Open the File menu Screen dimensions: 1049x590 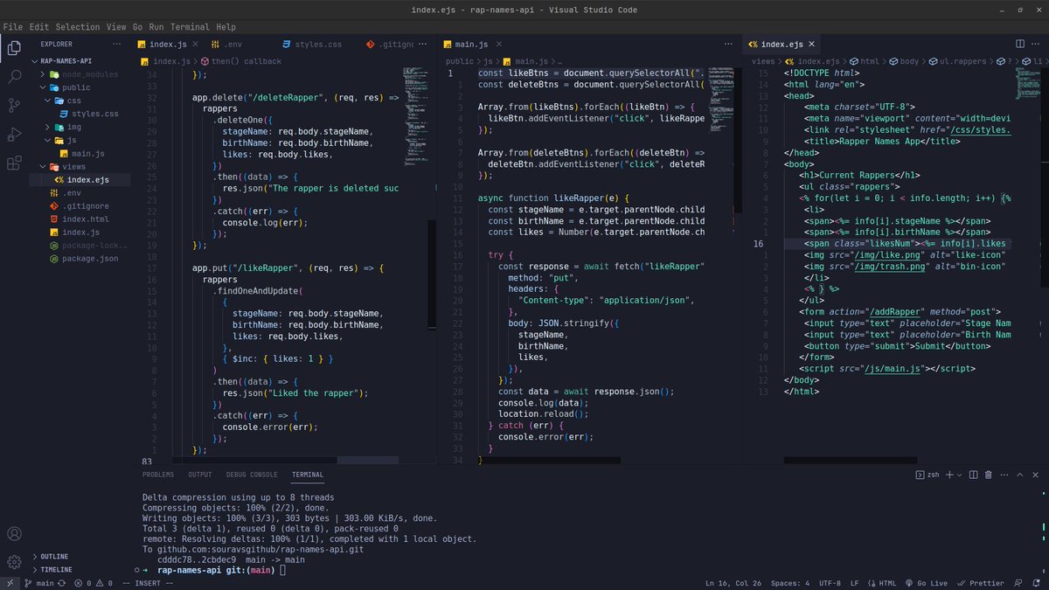(13, 27)
